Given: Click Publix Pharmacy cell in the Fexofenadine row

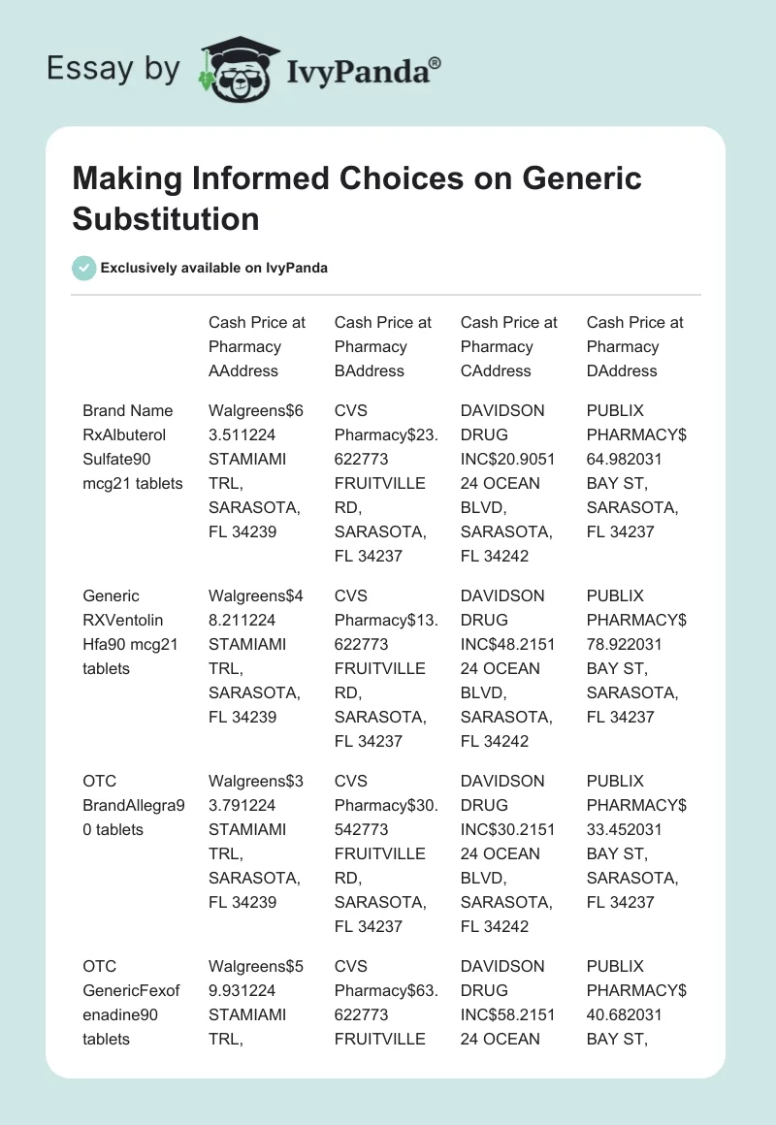Looking at the screenshot, I should pos(635,1003).
